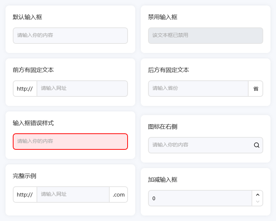Click the number field showing 0
The height and width of the screenshot is (221, 276).
[200, 198]
